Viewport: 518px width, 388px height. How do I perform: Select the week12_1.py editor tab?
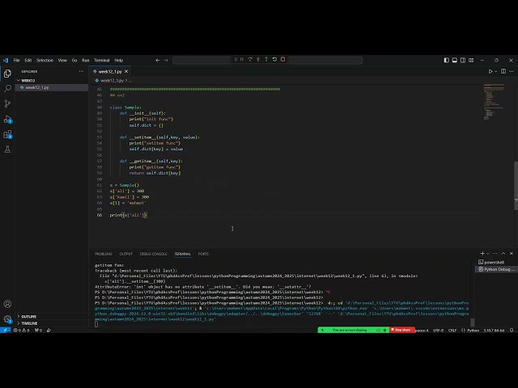coord(110,71)
